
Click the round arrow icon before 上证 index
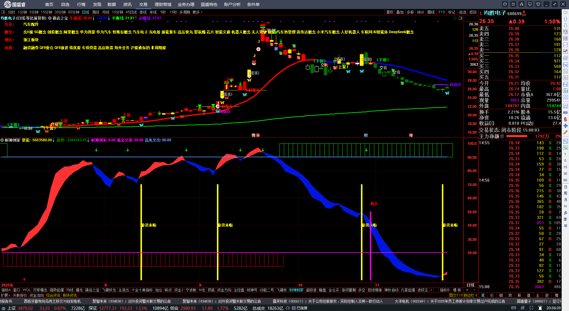pyautogui.click(x=4, y=308)
